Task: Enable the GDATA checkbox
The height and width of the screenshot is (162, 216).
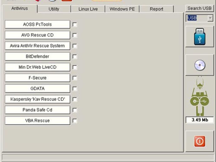Action: [75, 89]
